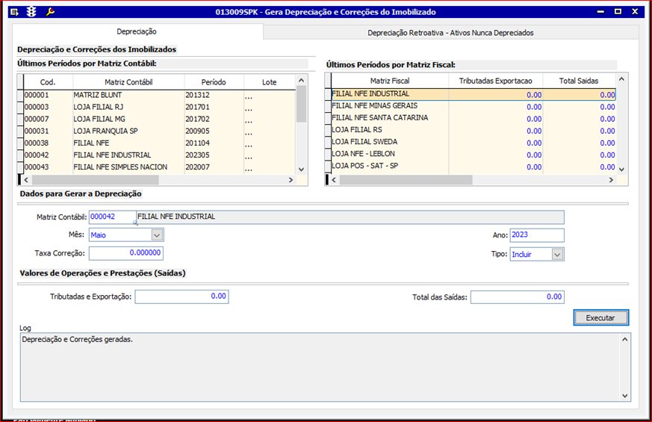Click the Período column header
The image size is (652, 422).
click(x=214, y=82)
